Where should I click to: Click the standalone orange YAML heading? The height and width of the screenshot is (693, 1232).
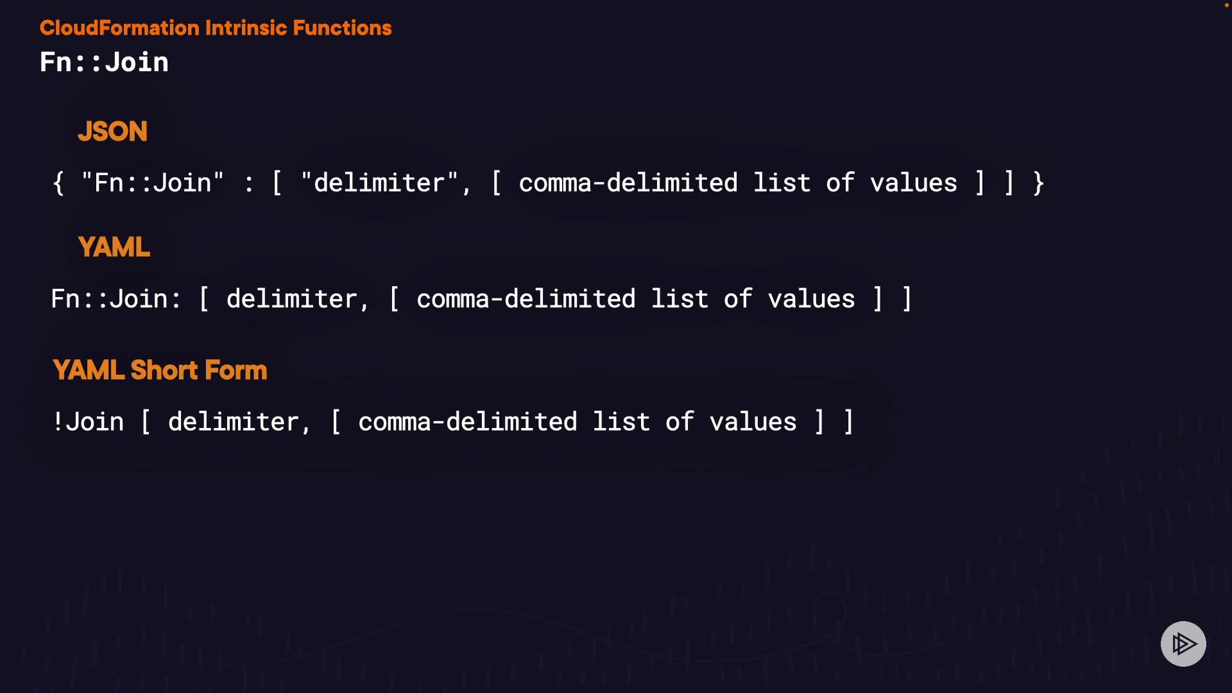pos(114,247)
